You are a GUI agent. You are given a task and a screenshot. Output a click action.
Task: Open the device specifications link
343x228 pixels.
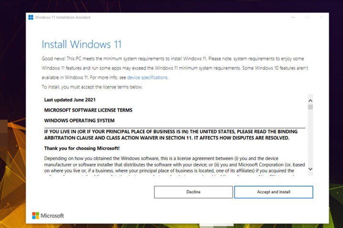[147, 77]
